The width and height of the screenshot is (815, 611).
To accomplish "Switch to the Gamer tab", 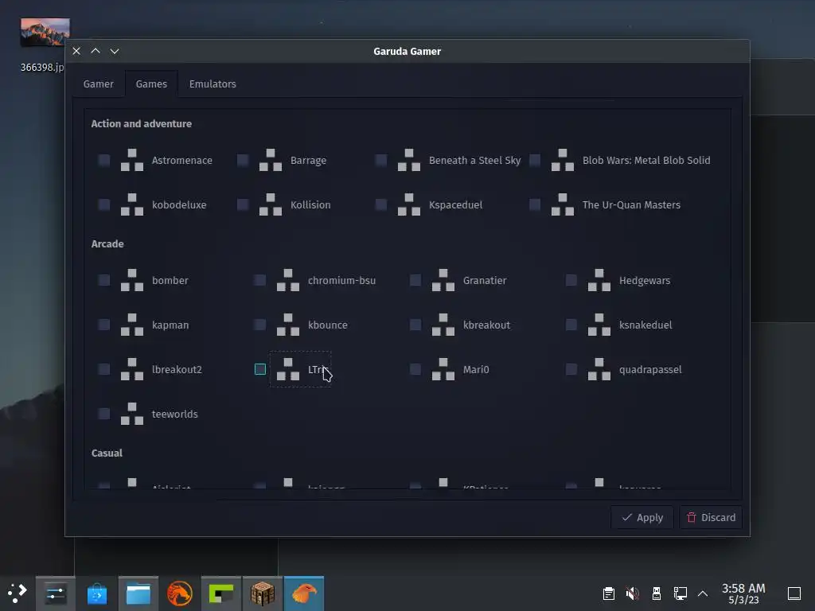I will click(98, 84).
